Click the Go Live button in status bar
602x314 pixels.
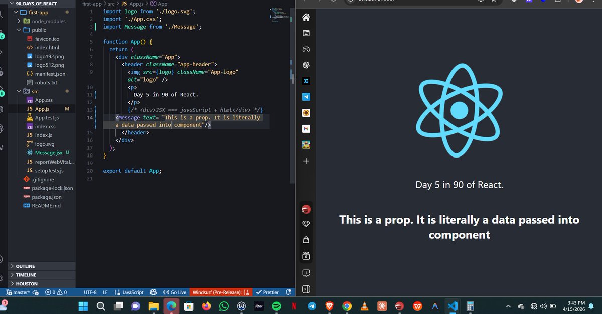(x=175, y=292)
